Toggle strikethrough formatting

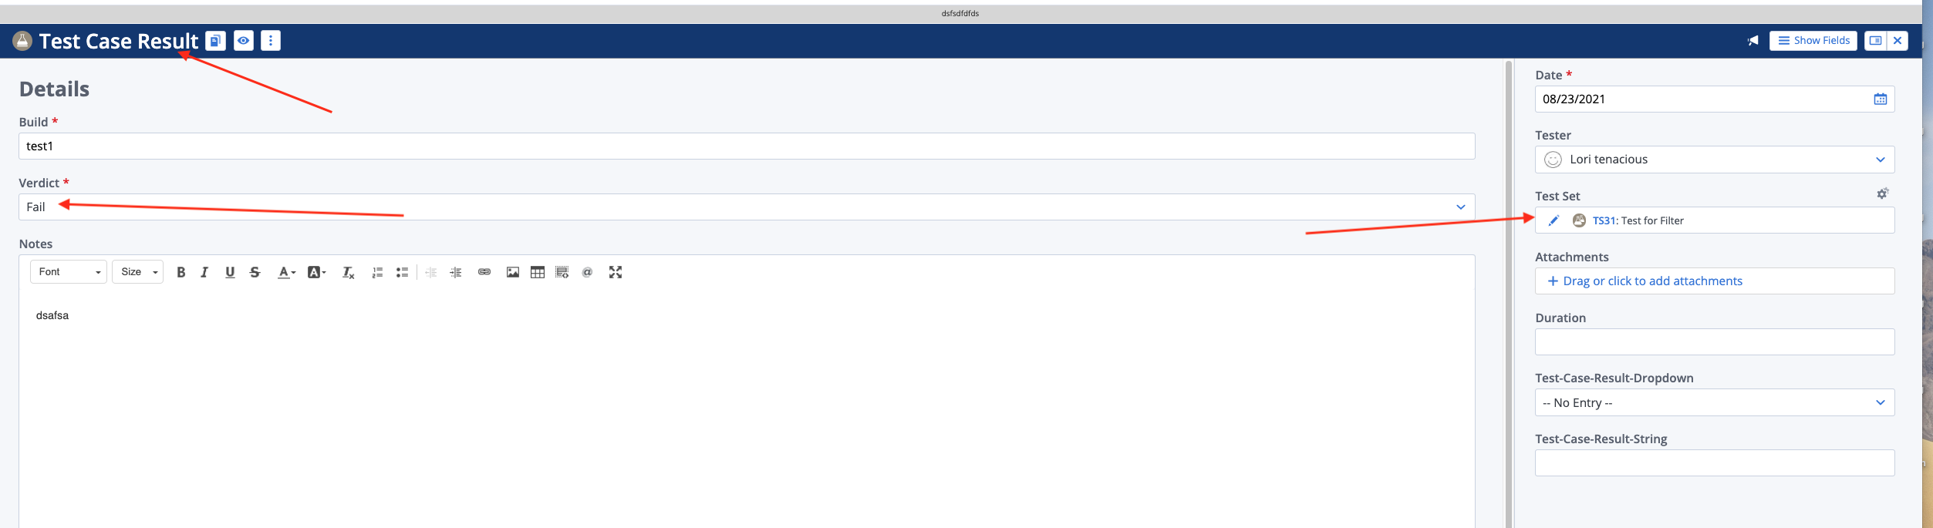tap(255, 272)
